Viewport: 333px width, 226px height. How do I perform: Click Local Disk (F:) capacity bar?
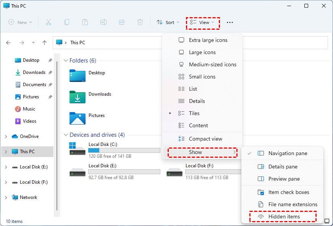(213, 172)
